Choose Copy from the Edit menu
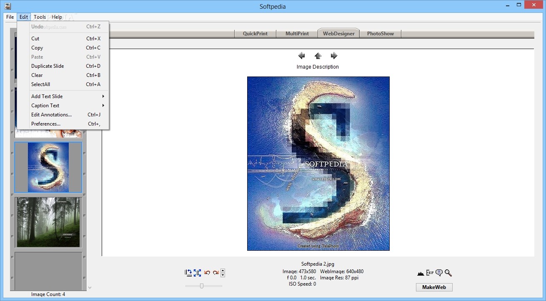This screenshot has width=546, height=301. [63, 48]
